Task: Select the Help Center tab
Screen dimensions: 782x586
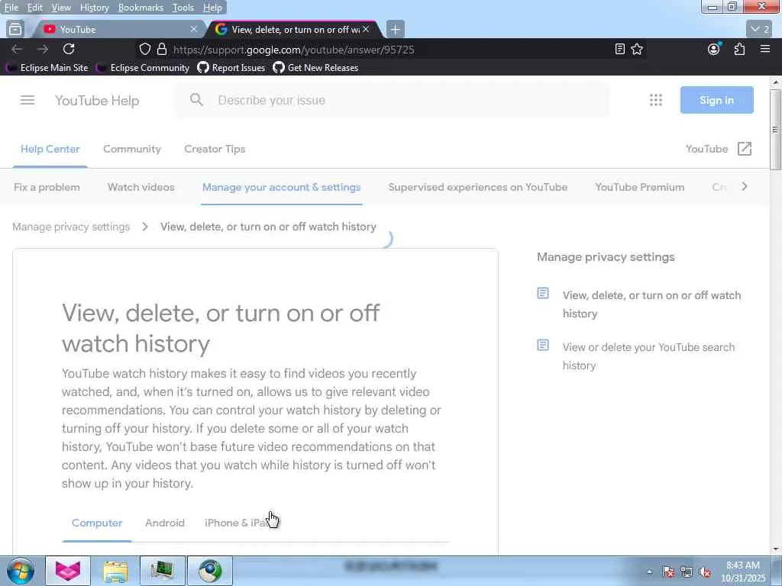Action: click(50, 149)
